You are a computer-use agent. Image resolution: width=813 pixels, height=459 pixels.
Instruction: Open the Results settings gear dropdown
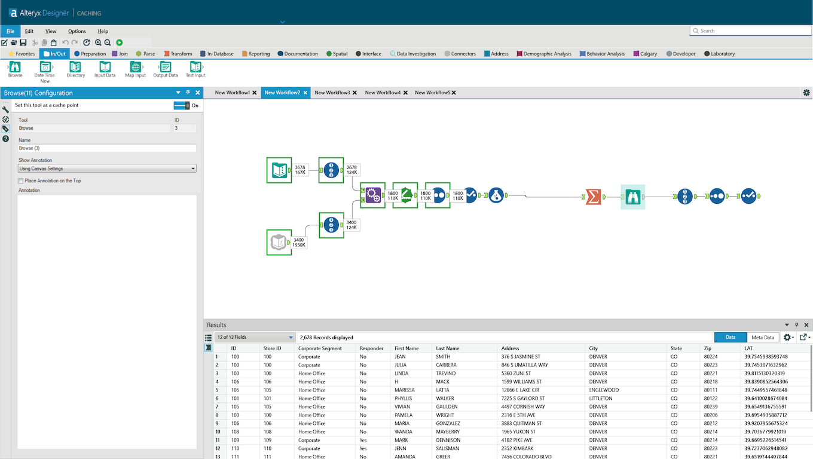788,337
